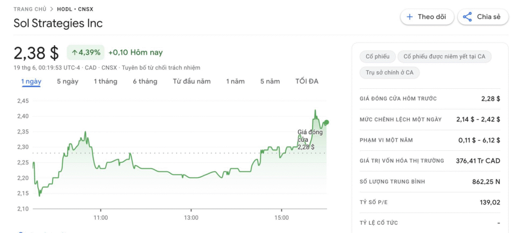Screen dimensions: 523x233
Task: Show the 5 năm chart range
Action: [x=270, y=82]
